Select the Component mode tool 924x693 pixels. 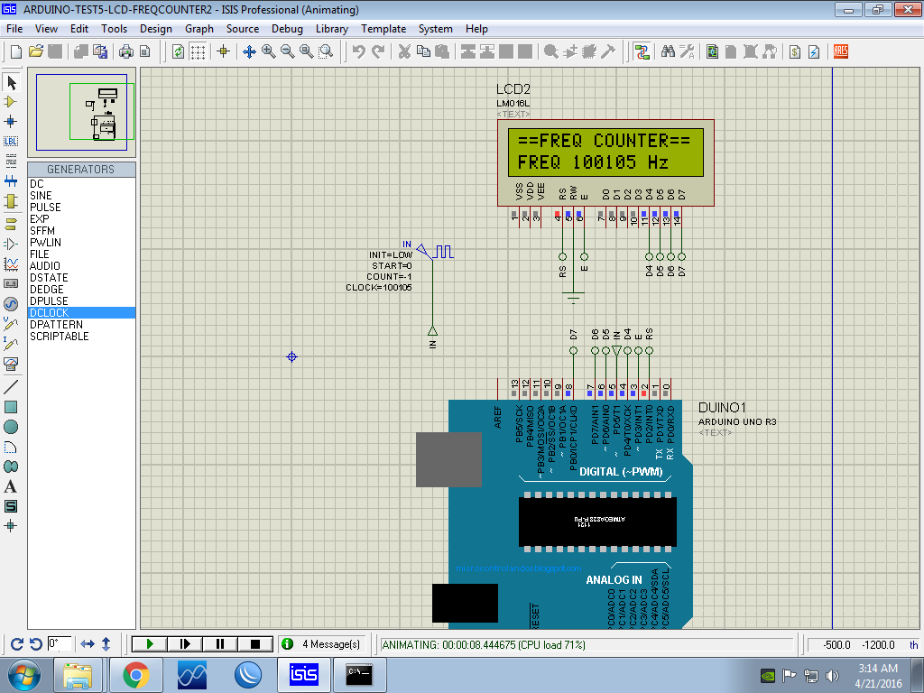(x=11, y=102)
